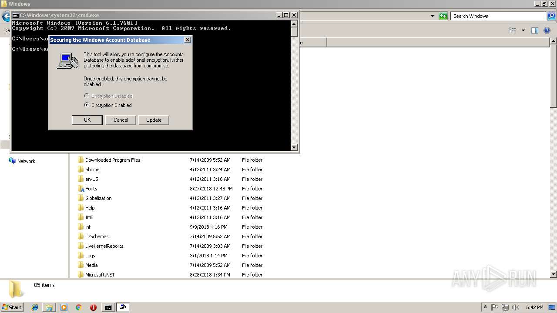Viewport: 557px width, 313px height.
Task: Select the inf folder
Action: [x=88, y=227]
